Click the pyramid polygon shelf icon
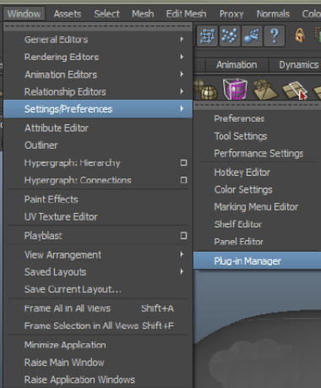The width and height of the screenshot is (321, 388). (x=264, y=89)
